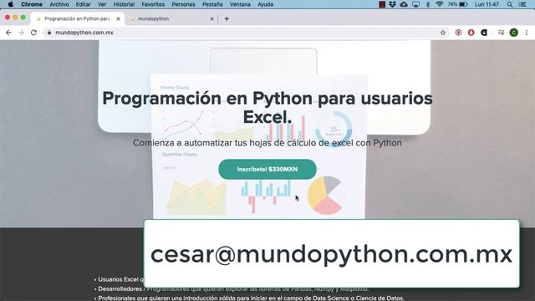Open the Apple menu
Viewport: 535px width, 301px height.
pyautogui.click(x=11, y=4)
